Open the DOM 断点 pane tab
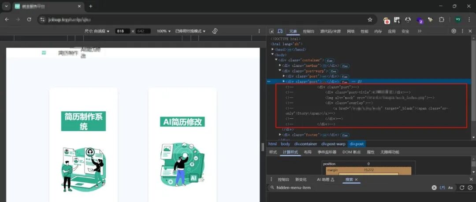 pos(352,152)
